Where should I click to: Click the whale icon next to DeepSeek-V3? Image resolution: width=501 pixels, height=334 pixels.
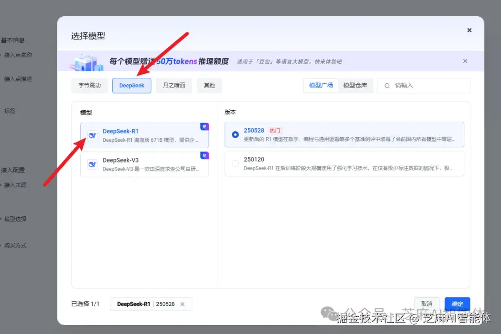point(92,164)
